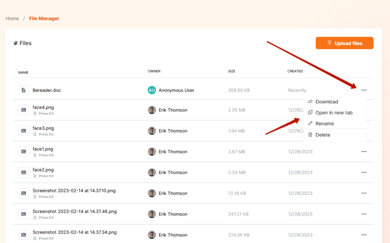Open more options for Screenshot 14.37.10.png
The width and height of the screenshot is (390, 243).
[364, 193]
